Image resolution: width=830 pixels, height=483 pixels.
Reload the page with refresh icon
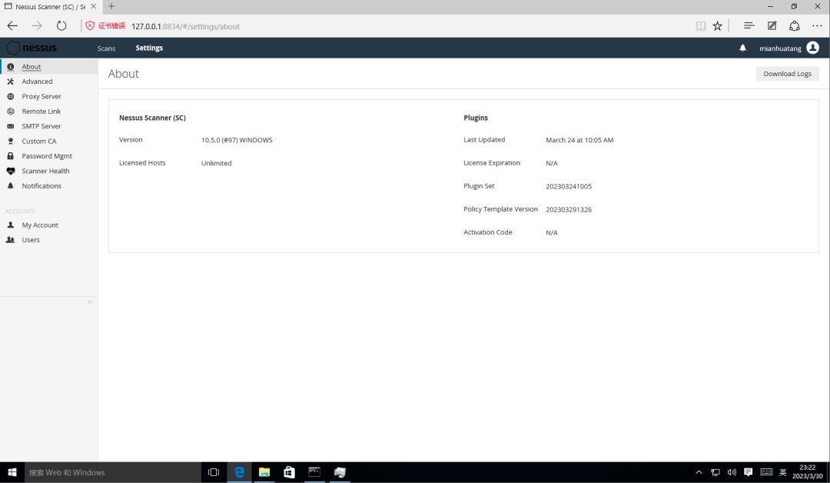(61, 26)
